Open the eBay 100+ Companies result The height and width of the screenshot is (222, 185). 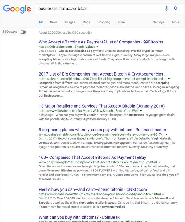point(92,158)
